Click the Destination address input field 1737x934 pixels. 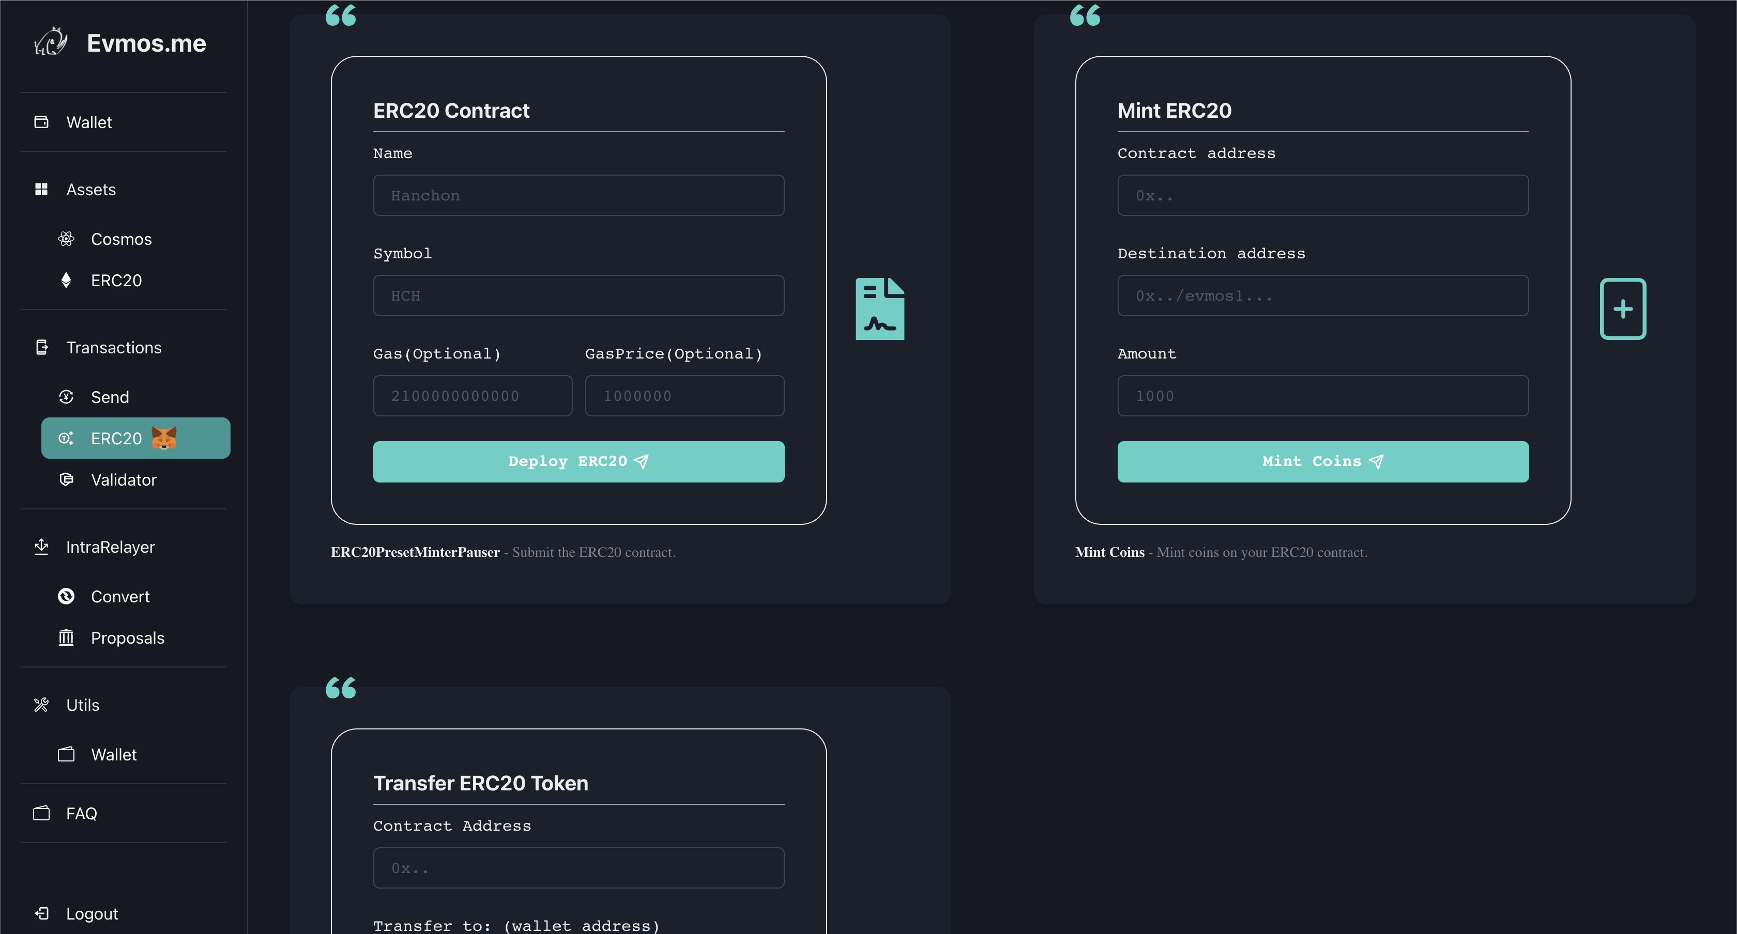(1322, 296)
